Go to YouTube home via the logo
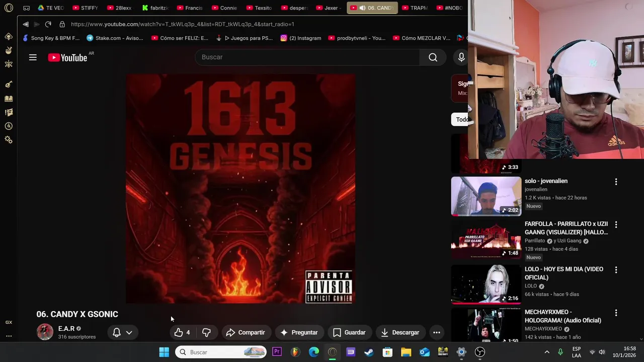 [x=67, y=57]
